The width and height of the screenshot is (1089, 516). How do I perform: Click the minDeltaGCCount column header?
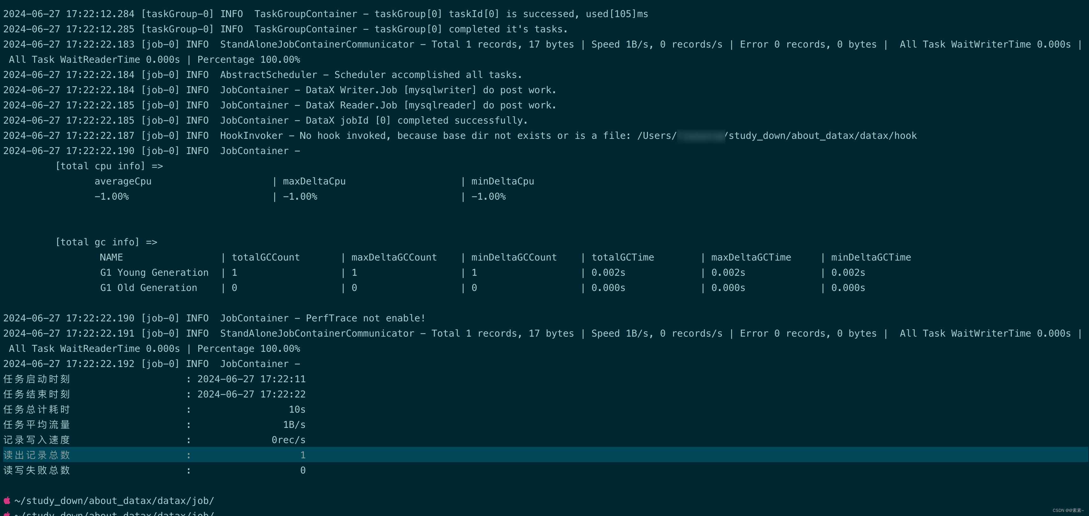(x=514, y=257)
